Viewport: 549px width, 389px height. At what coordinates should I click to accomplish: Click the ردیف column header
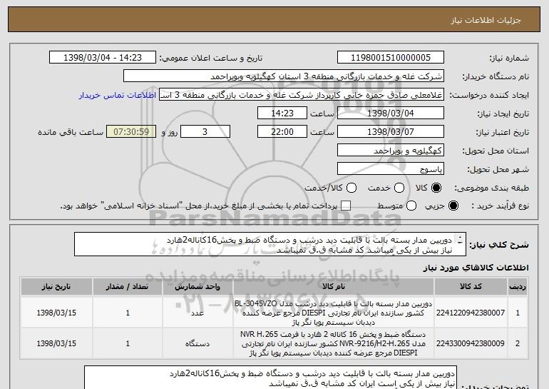point(518,287)
